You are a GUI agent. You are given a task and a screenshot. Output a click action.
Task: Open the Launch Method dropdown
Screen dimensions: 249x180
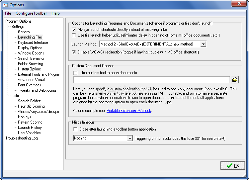tap(203, 44)
